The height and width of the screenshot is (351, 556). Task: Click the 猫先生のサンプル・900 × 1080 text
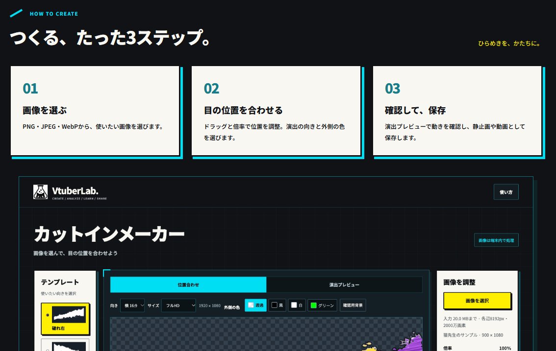point(473,335)
